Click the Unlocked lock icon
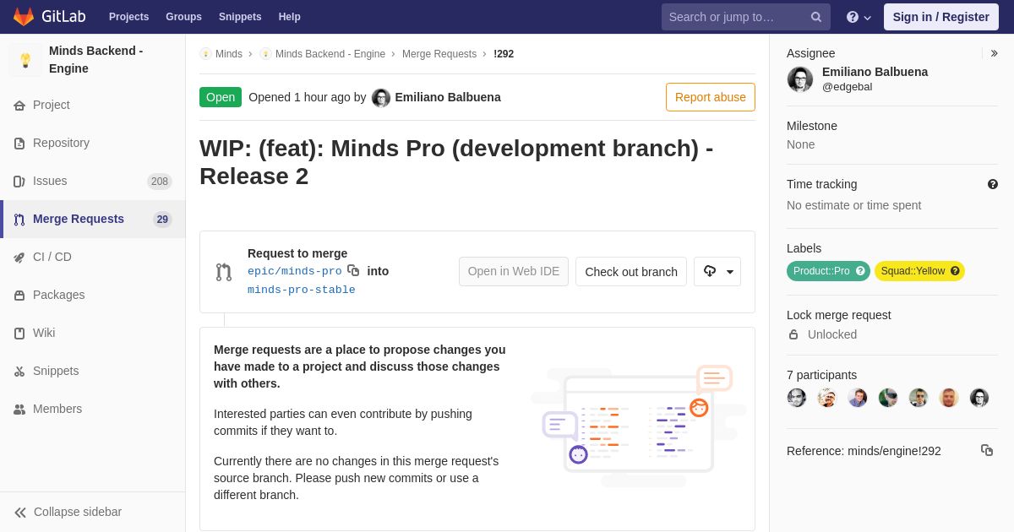Image resolution: width=1014 pixels, height=532 pixels. (793, 334)
